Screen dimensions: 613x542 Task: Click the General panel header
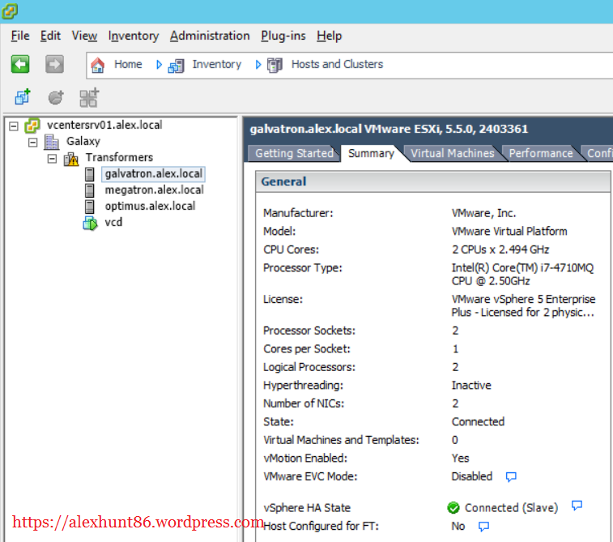coord(432,181)
